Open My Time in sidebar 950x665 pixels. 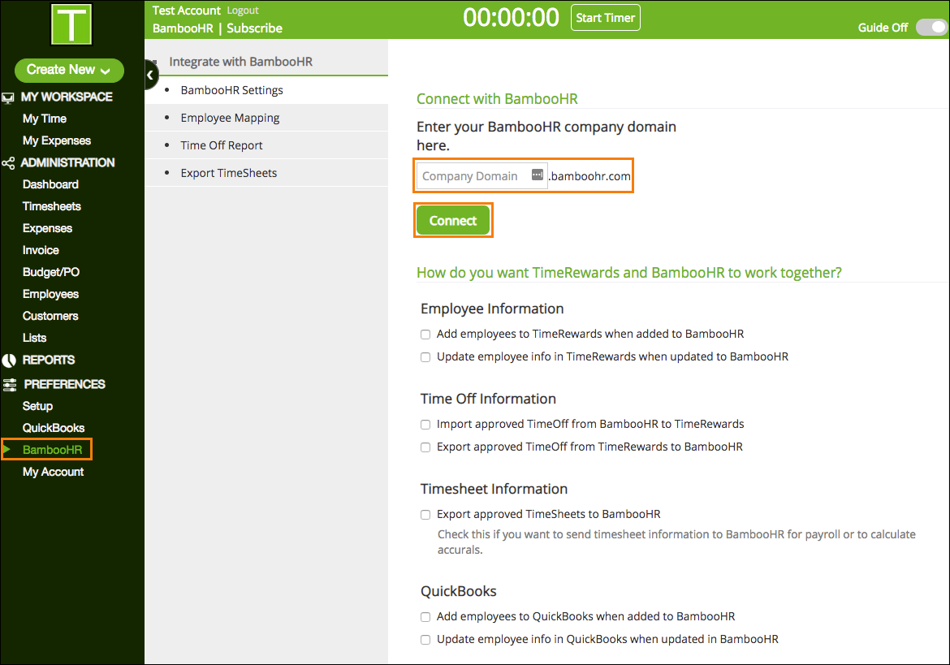[x=44, y=119]
